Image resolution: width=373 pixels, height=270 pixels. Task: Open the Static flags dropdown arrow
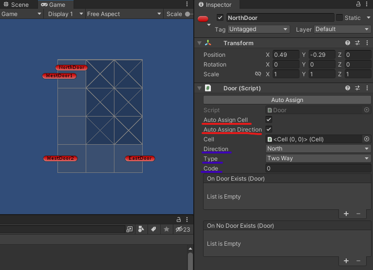point(369,17)
